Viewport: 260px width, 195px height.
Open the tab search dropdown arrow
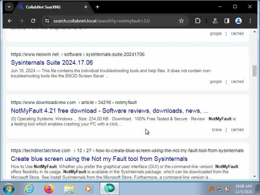point(9,7)
